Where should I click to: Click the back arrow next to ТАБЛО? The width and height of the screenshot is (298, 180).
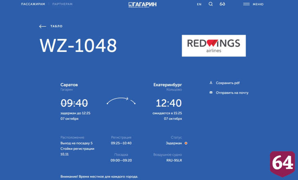pyautogui.click(x=43, y=26)
